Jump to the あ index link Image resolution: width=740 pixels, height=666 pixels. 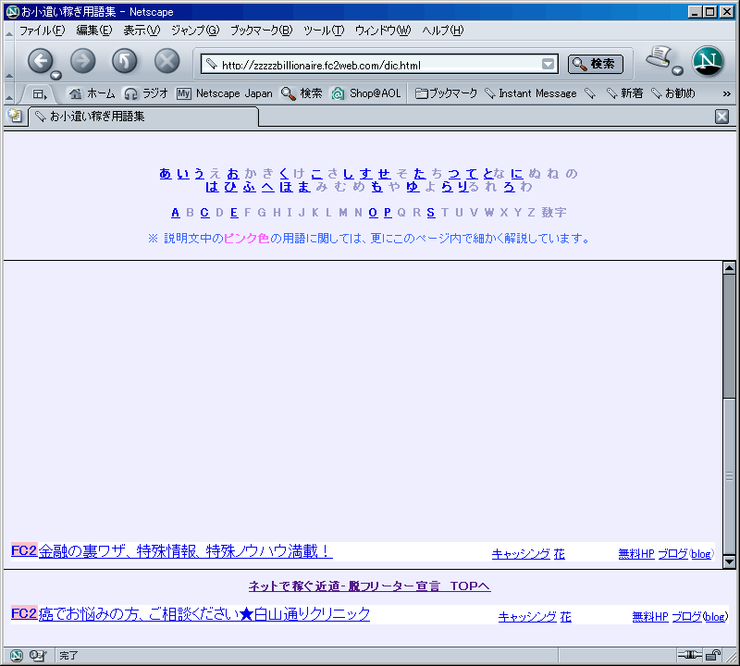(166, 174)
